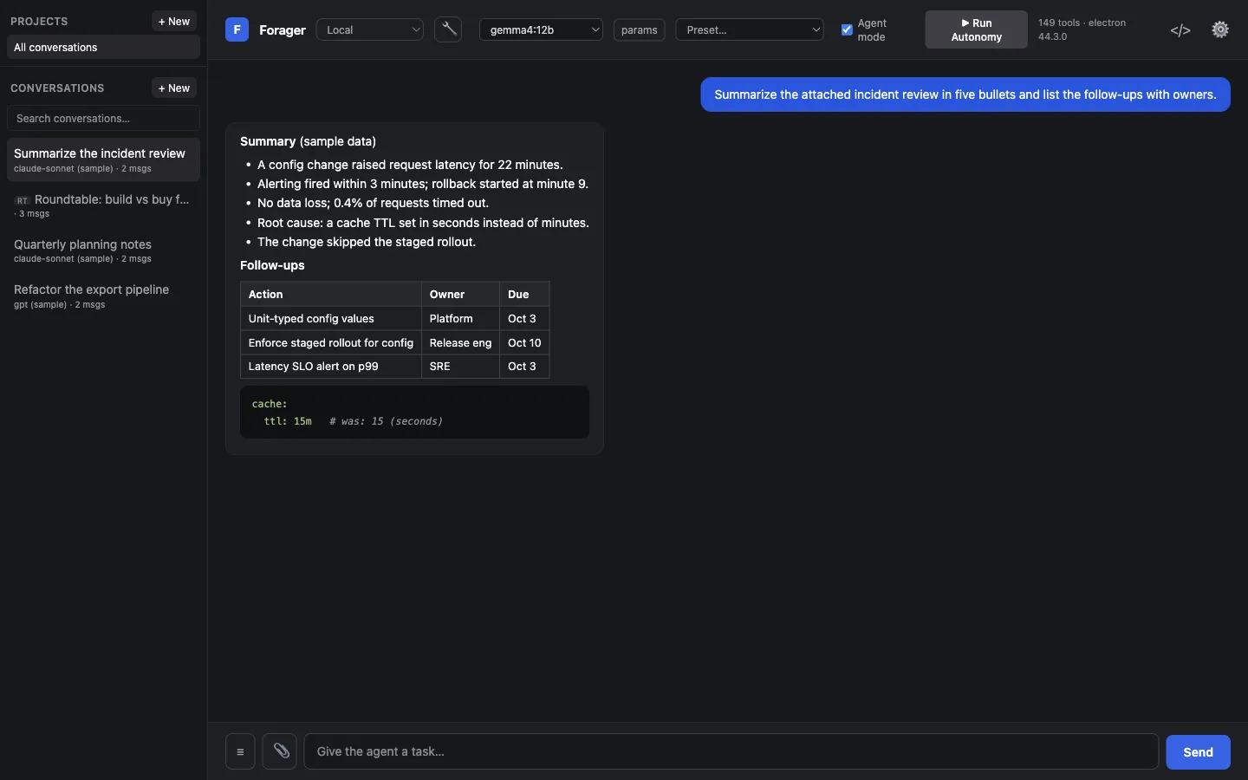
Task: Expand the Preset dropdown
Action: 750,29
